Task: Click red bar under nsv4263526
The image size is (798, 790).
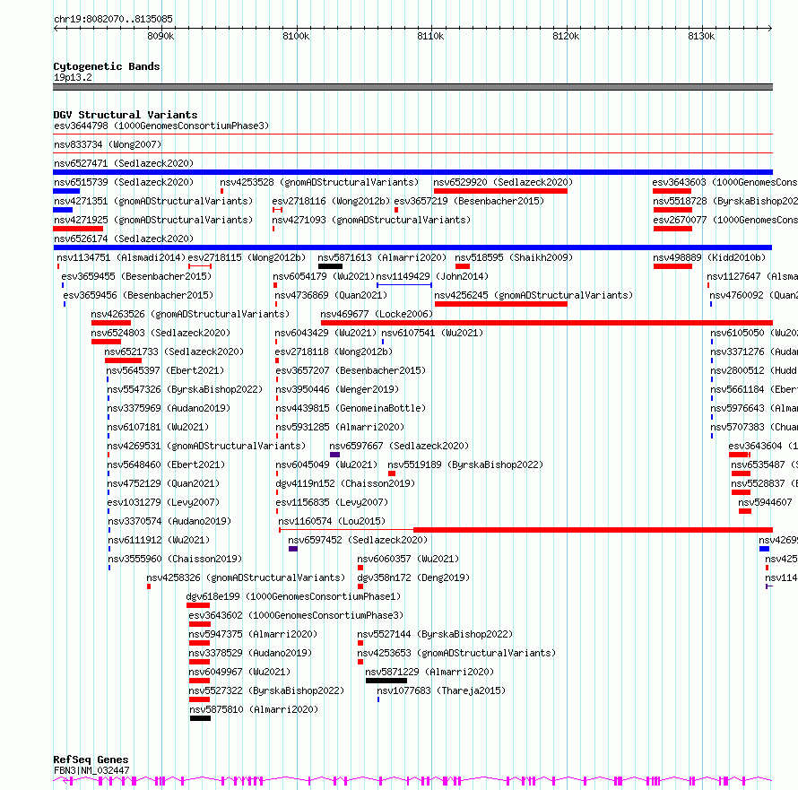Action: click(x=111, y=323)
